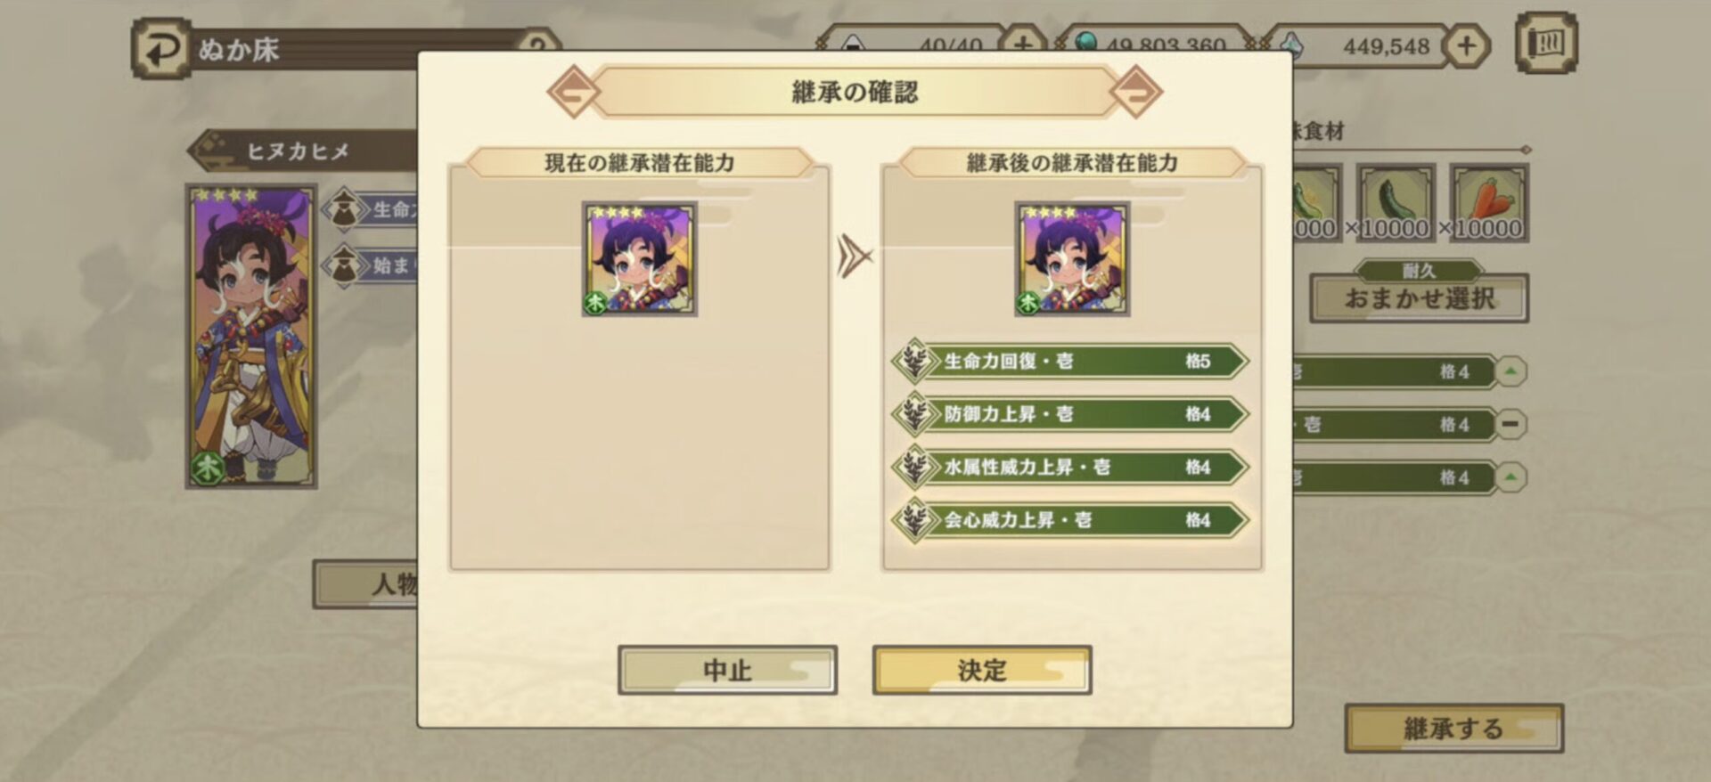Click the 中止 cancel button
The image size is (1711, 782).
727,670
